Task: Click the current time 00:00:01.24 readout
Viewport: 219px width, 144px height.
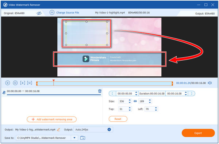Action: (x=183, y=83)
